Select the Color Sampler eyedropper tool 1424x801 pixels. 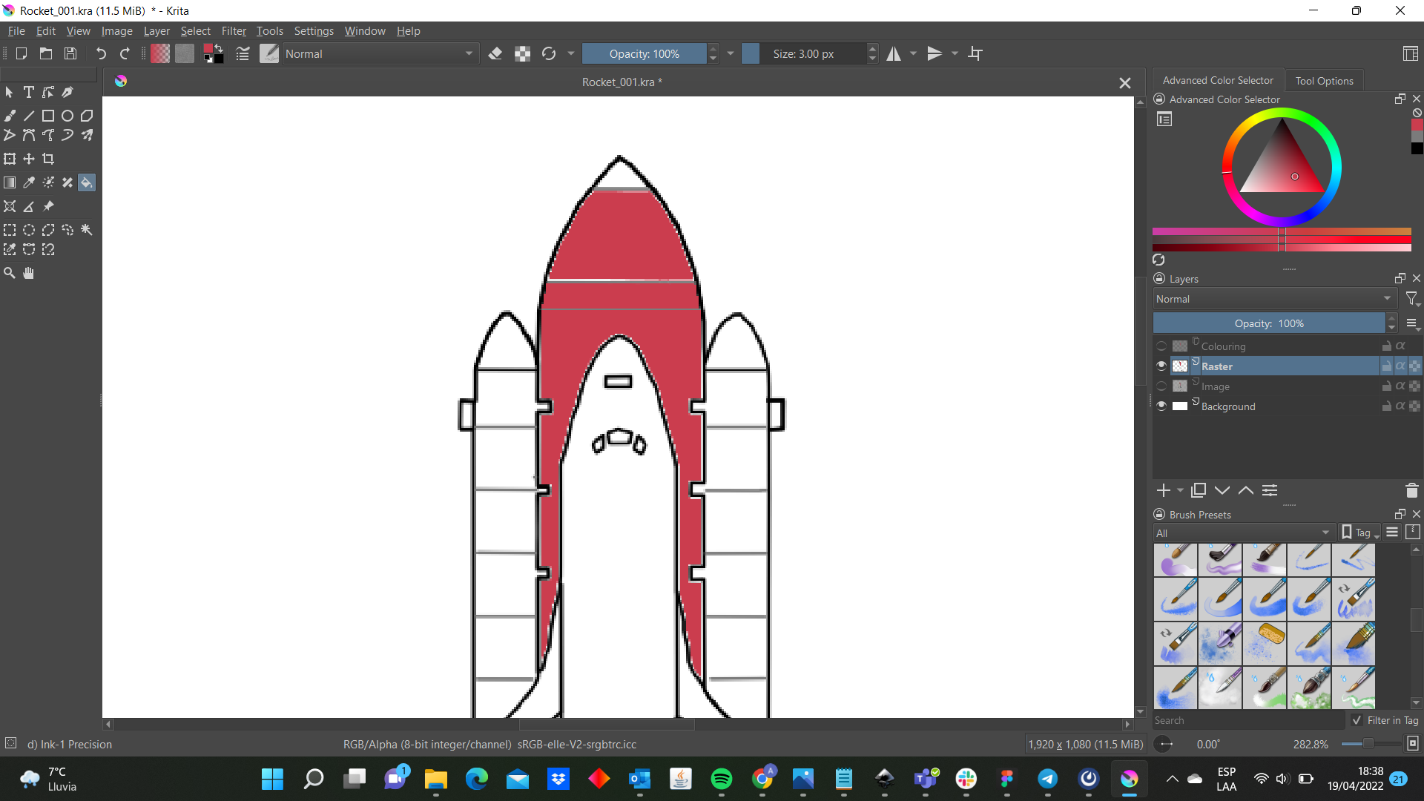click(29, 182)
